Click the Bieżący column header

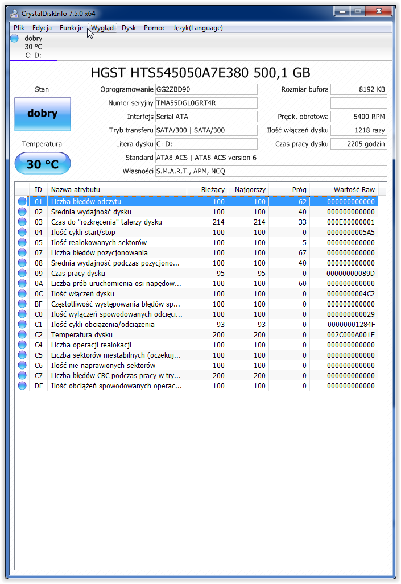(207, 189)
